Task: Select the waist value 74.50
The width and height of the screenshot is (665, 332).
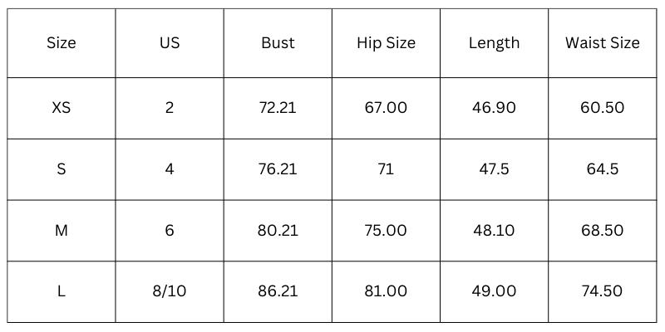Action: pyautogui.click(x=603, y=291)
